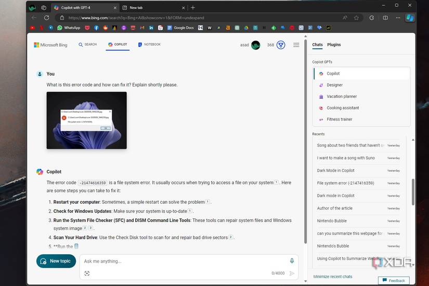
Task: Click the main chat vertical scrollbar
Action: tap(305, 141)
